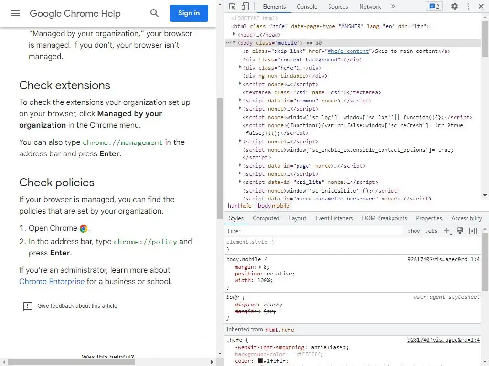Open the Properties pane tab
489x366 pixels.
429,218
